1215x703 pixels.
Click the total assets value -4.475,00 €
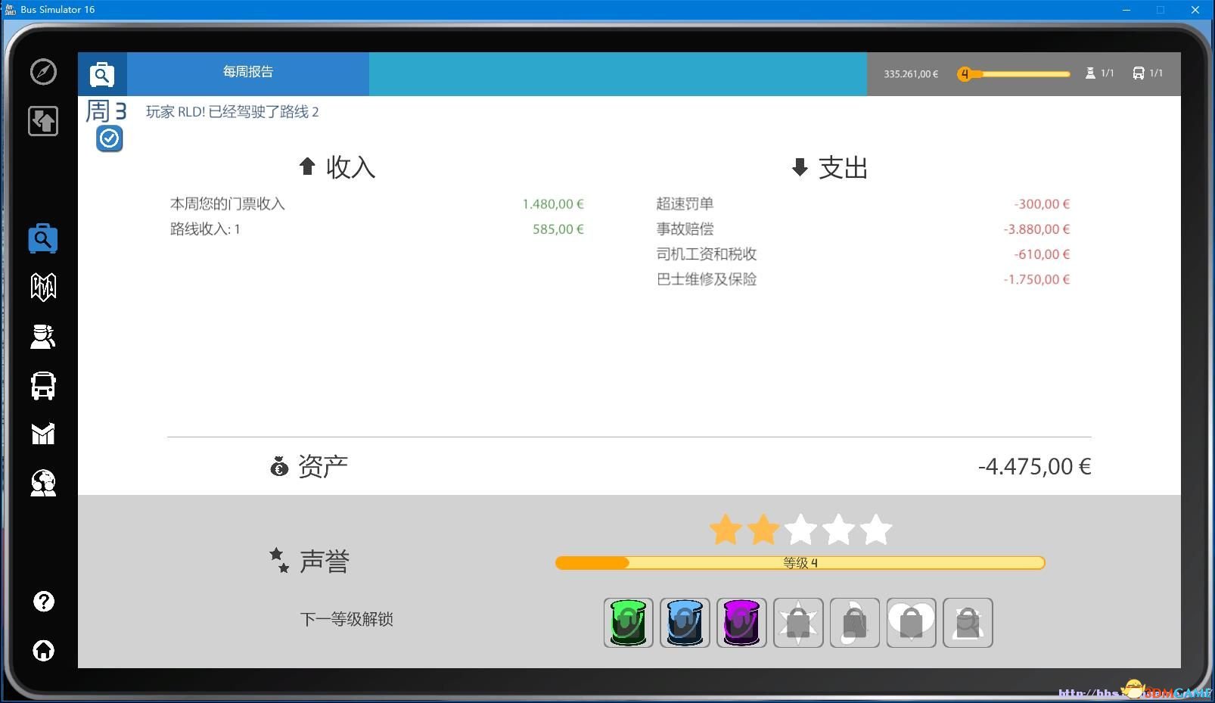click(1034, 467)
